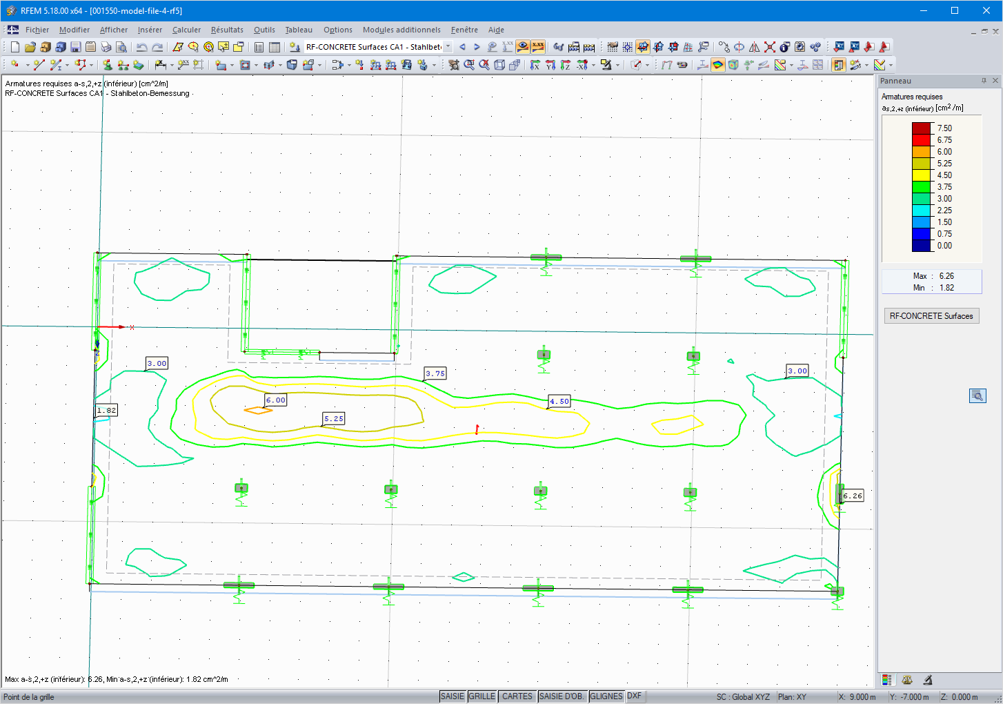Expand the member tool dropdown arrow

pos(67,65)
